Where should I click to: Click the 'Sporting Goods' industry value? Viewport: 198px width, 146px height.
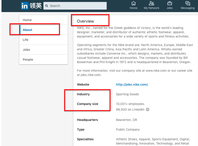127,94
